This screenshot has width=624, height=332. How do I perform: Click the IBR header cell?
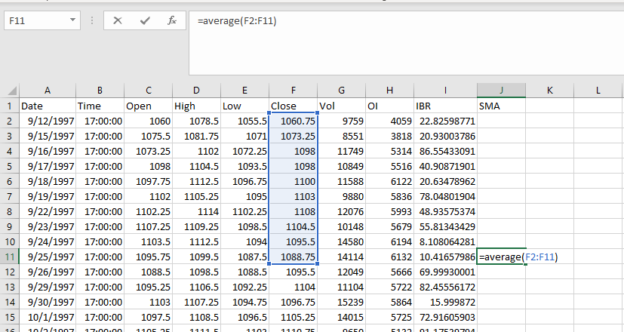(445, 106)
